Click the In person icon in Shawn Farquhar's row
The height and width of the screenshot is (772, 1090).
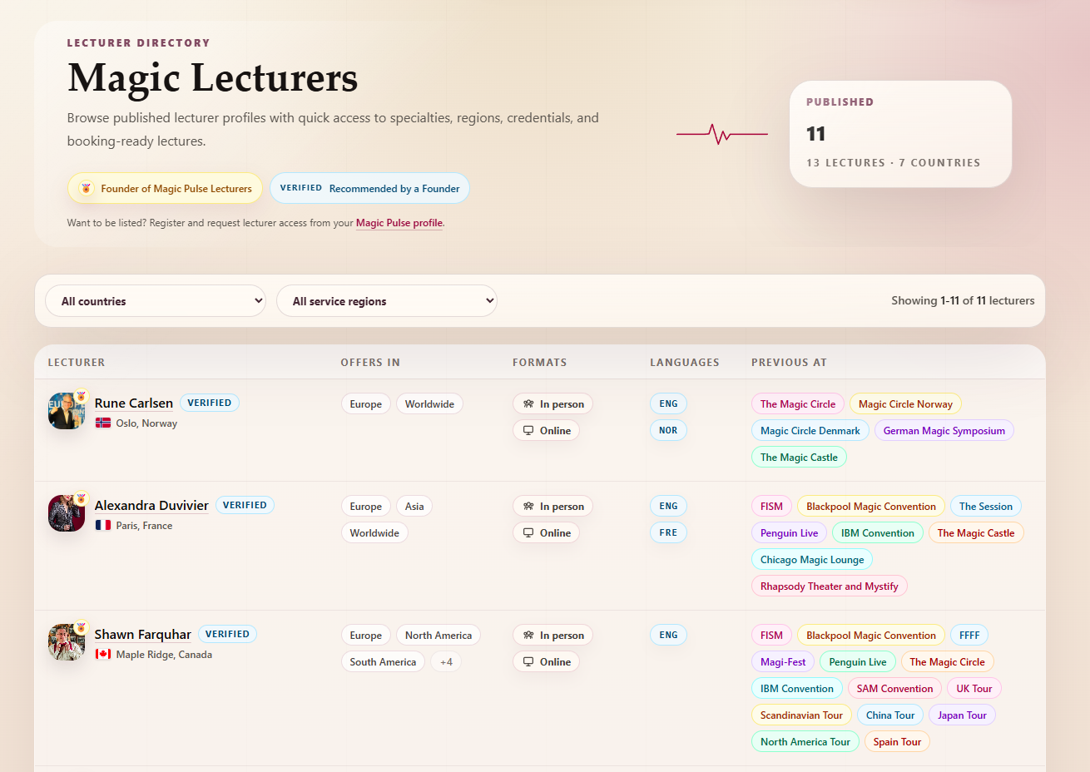tap(528, 635)
